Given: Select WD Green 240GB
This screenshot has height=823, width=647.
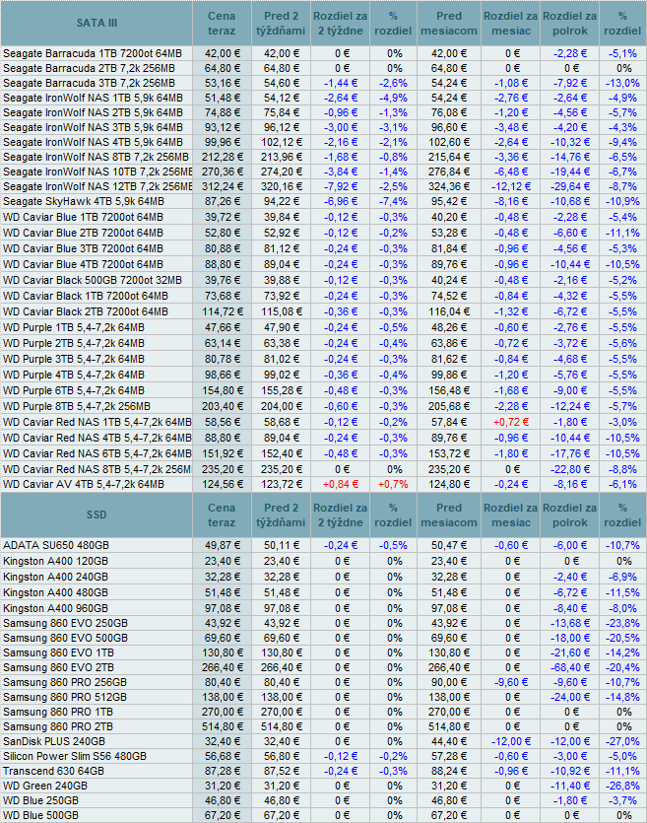Looking at the screenshot, I should 45,786.
